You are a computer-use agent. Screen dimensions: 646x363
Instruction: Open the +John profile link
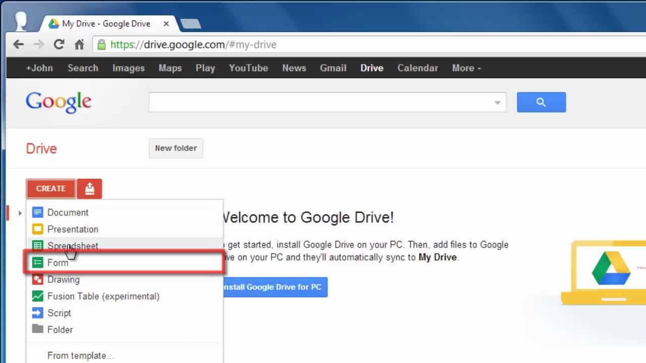39,68
